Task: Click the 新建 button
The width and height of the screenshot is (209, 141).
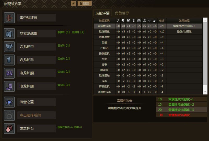Action: (85, 3)
